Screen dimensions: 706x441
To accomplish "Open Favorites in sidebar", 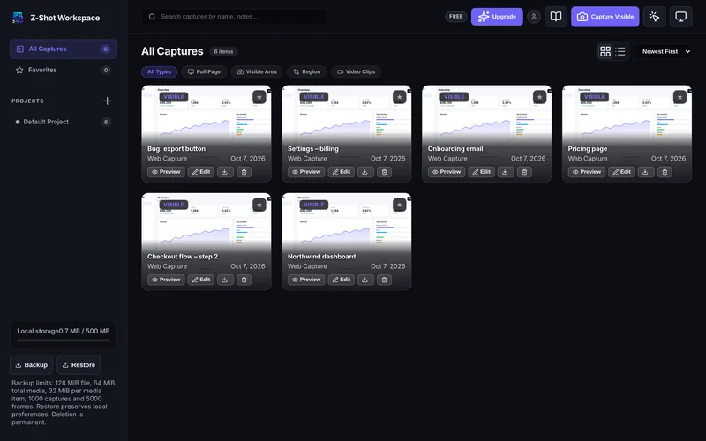I will [64, 70].
